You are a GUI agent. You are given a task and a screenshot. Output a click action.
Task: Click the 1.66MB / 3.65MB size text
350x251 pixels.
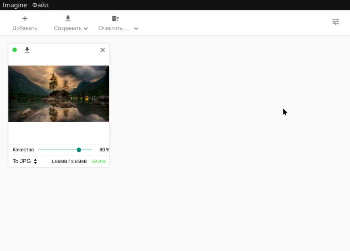click(x=69, y=161)
